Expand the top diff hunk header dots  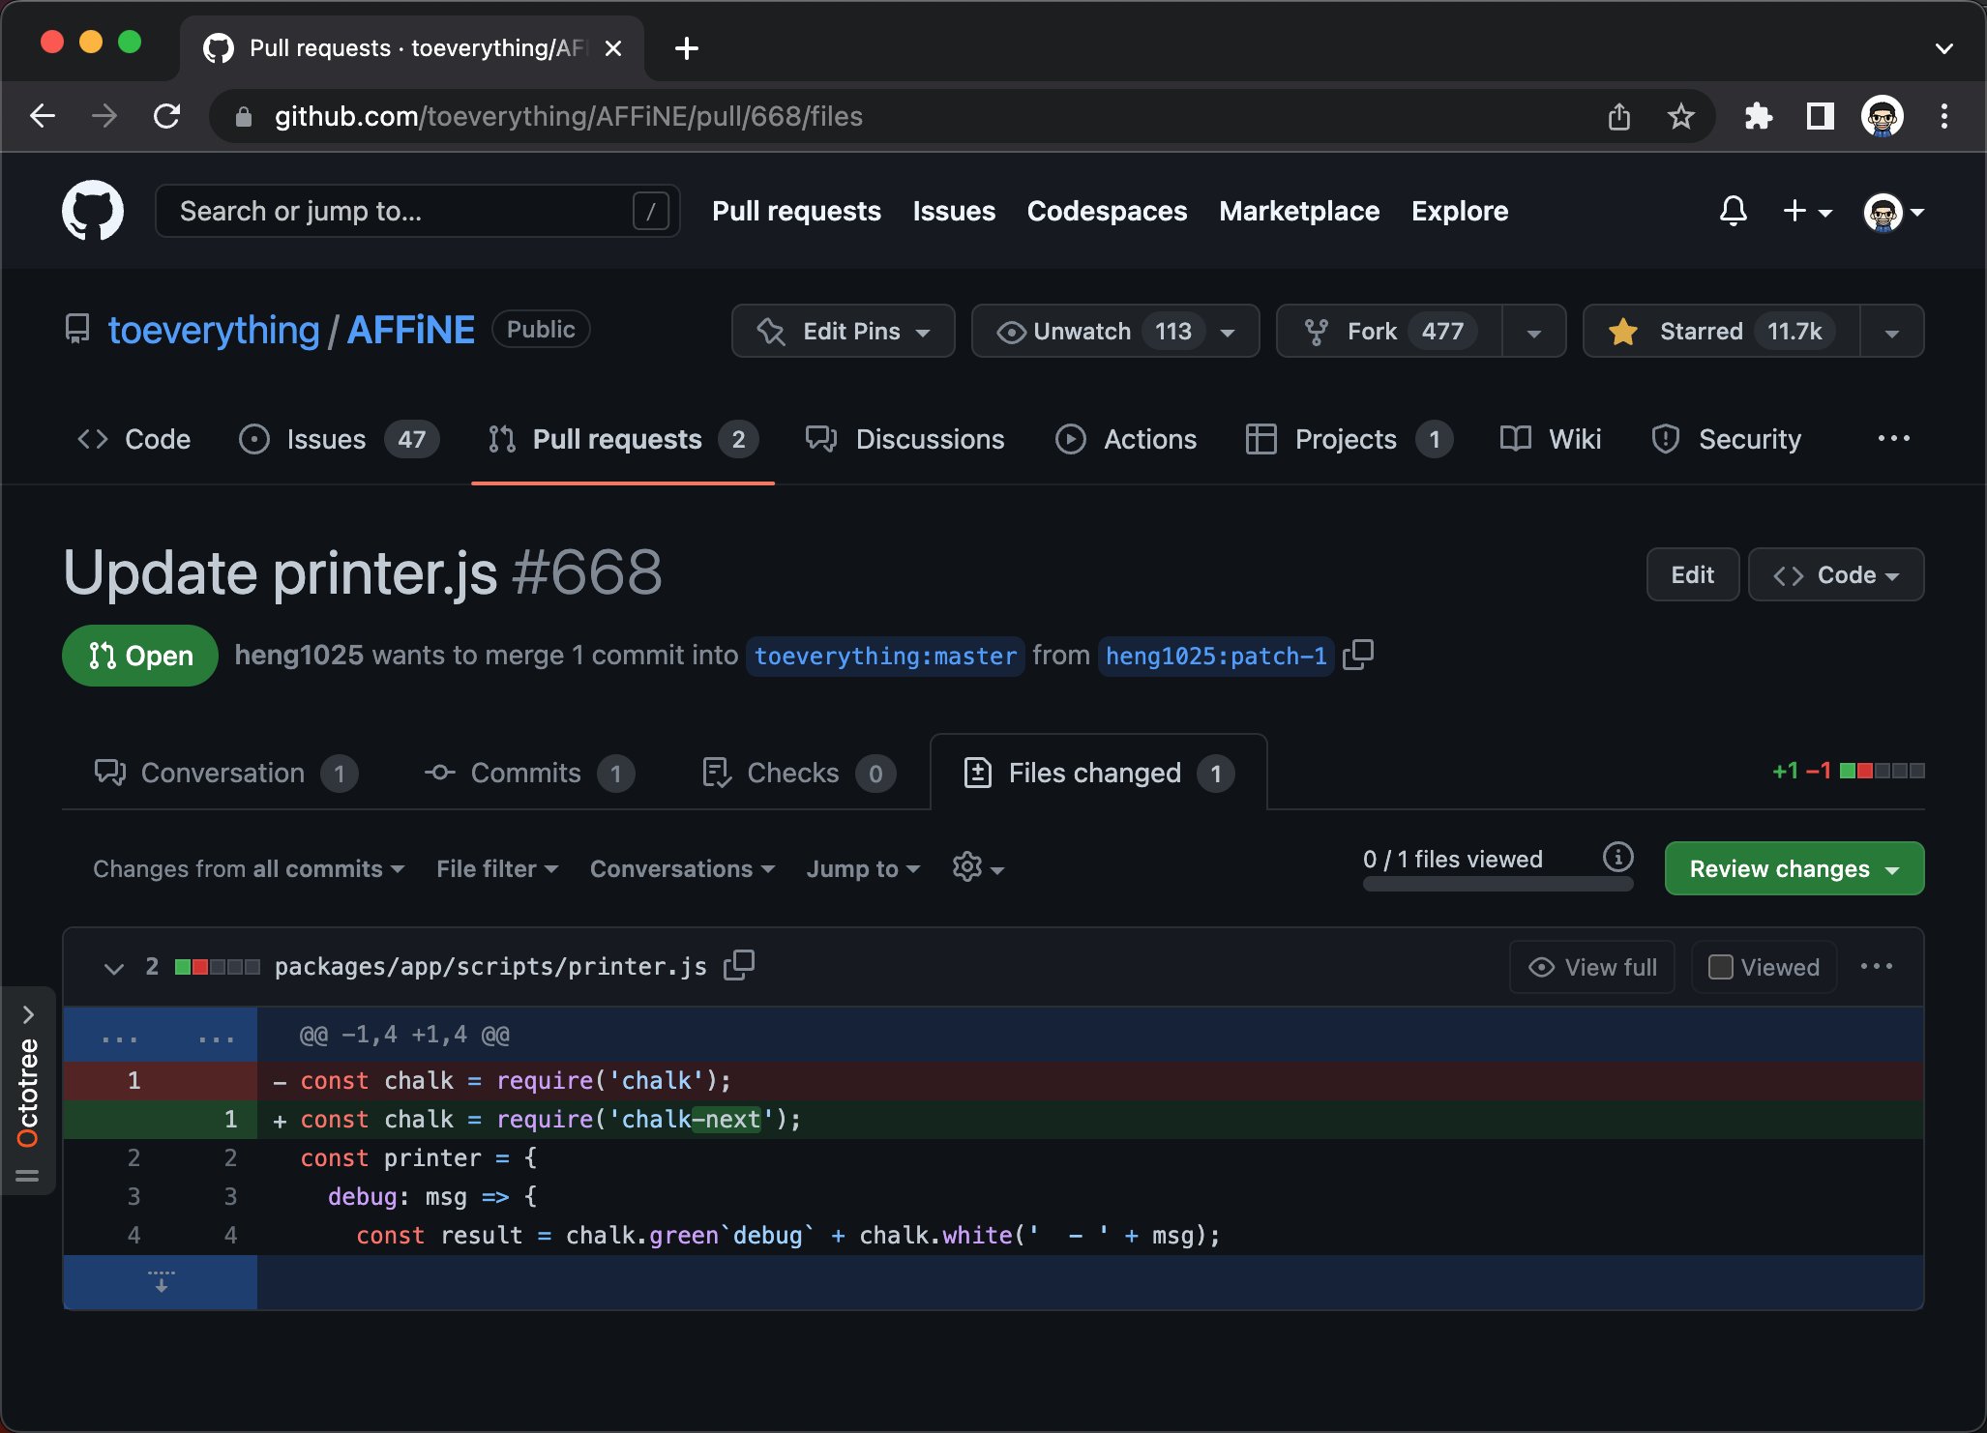tap(161, 1036)
